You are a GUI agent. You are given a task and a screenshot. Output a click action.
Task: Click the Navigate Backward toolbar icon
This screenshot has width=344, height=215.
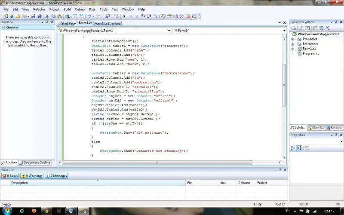107,16
